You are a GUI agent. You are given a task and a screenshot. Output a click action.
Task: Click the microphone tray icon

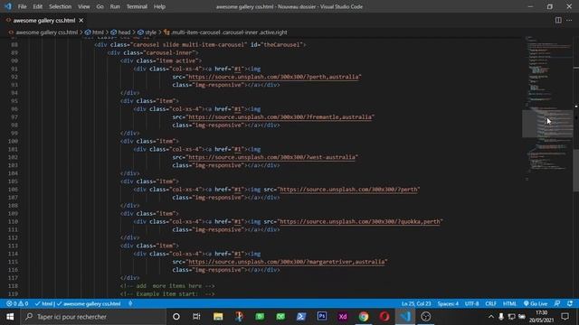pos(501,317)
